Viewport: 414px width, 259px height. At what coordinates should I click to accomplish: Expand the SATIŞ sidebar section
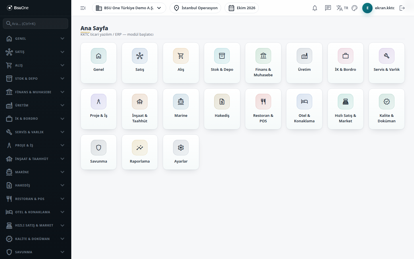coord(36,52)
